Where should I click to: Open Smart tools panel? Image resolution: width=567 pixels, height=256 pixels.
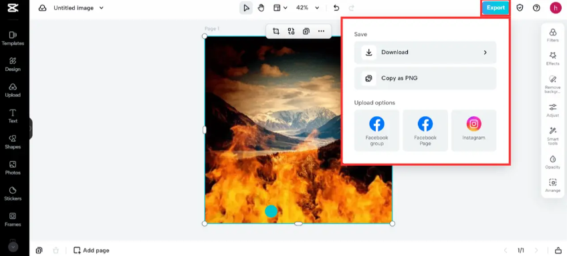pos(552,136)
